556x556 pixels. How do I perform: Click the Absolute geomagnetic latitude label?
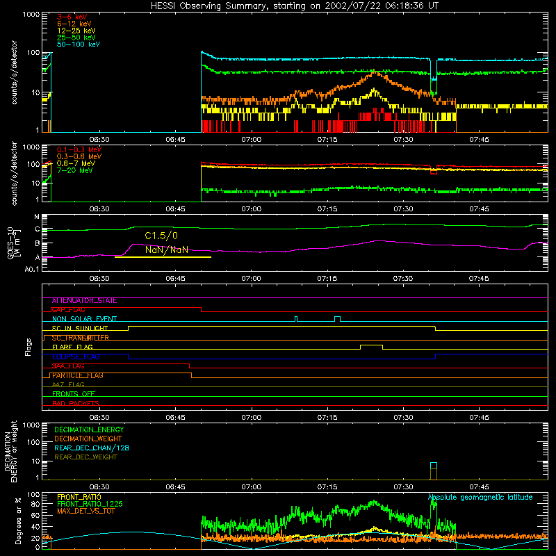[x=480, y=498]
